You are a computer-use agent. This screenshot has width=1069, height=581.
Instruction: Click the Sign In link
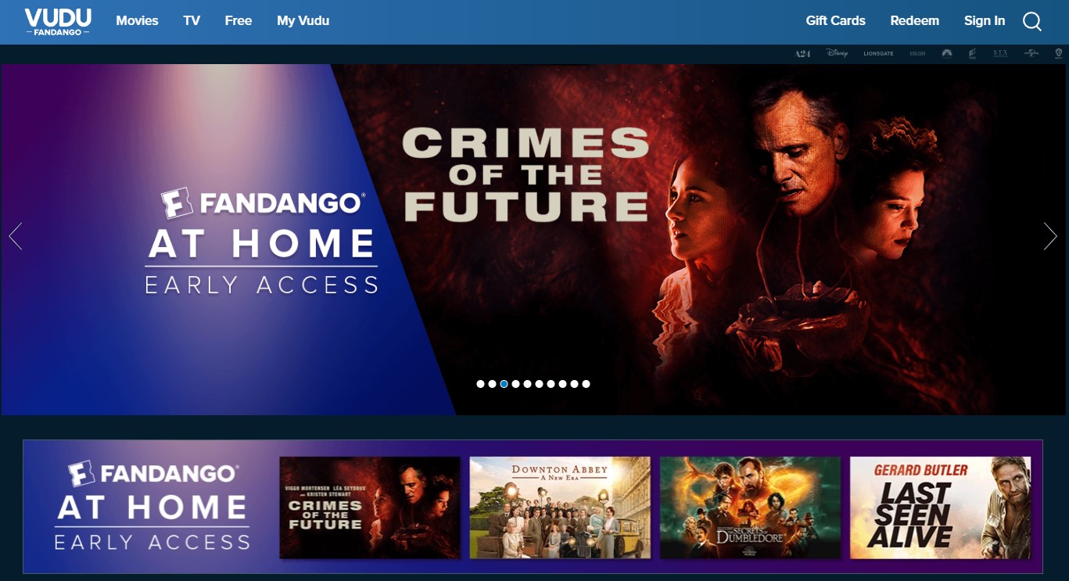[985, 21]
